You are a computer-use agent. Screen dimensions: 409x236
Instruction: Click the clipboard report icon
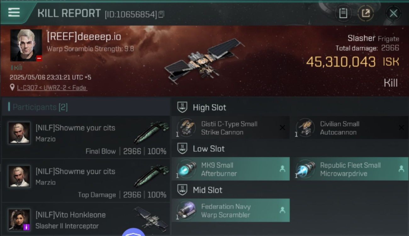pos(343,13)
